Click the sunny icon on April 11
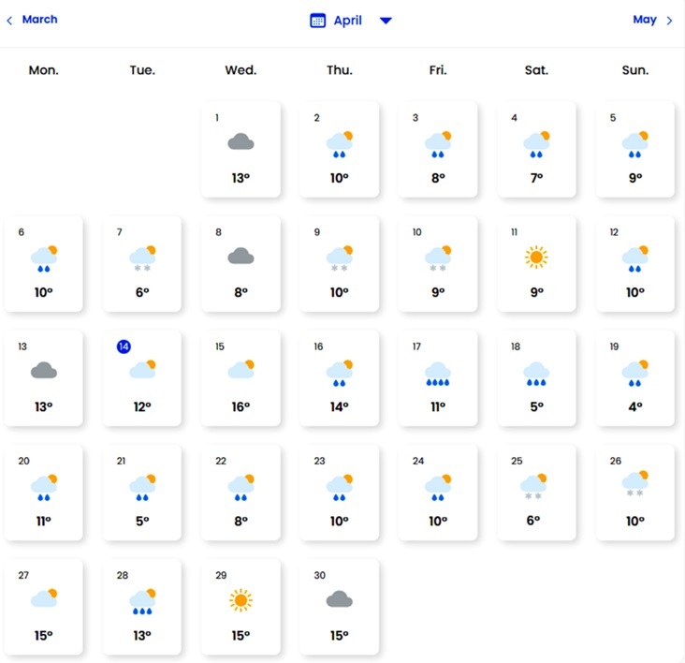Viewport: 685px width, 663px height. [x=536, y=257]
